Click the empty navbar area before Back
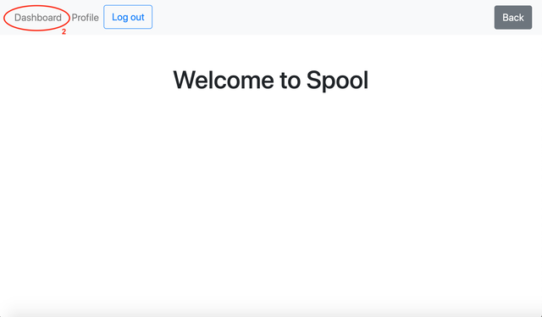 coord(324,17)
